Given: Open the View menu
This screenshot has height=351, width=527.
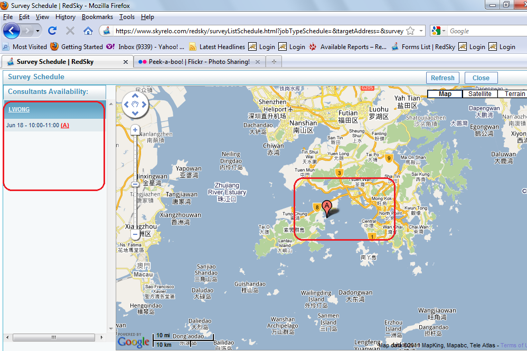Looking at the screenshot, I should click(x=42, y=17).
